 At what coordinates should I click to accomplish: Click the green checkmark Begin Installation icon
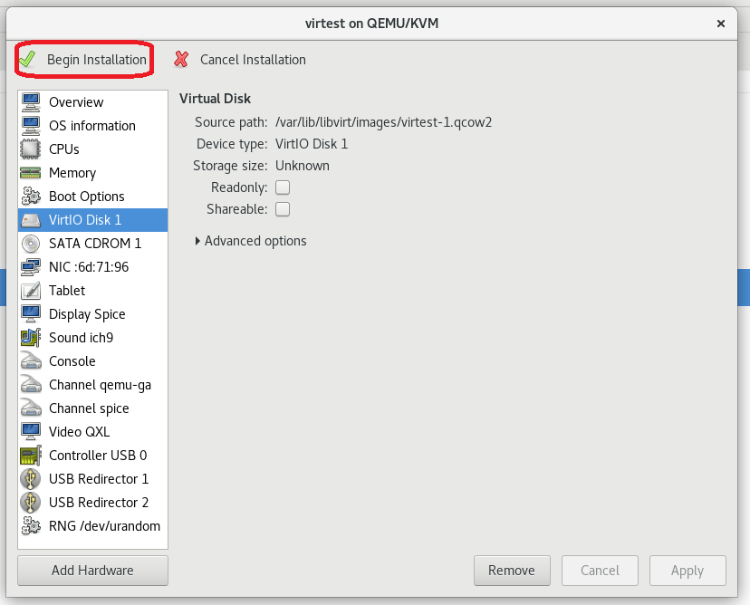coord(27,59)
